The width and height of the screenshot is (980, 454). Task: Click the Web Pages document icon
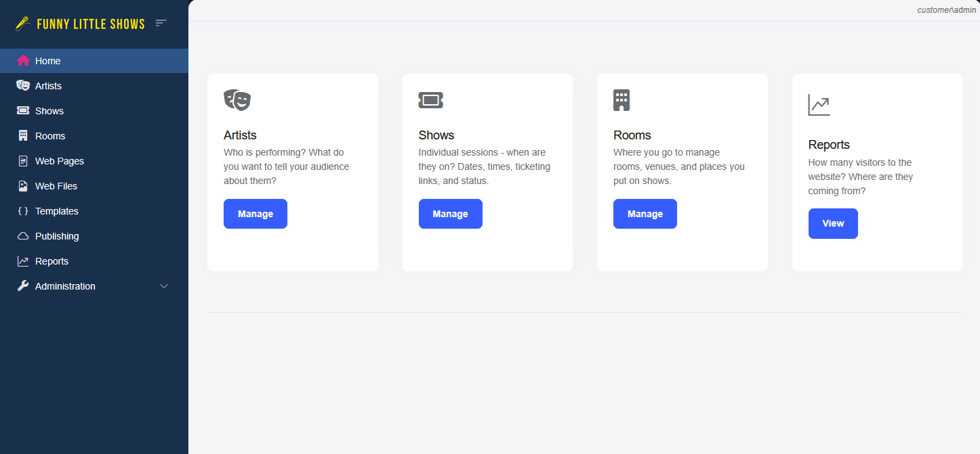[x=23, y=161]
